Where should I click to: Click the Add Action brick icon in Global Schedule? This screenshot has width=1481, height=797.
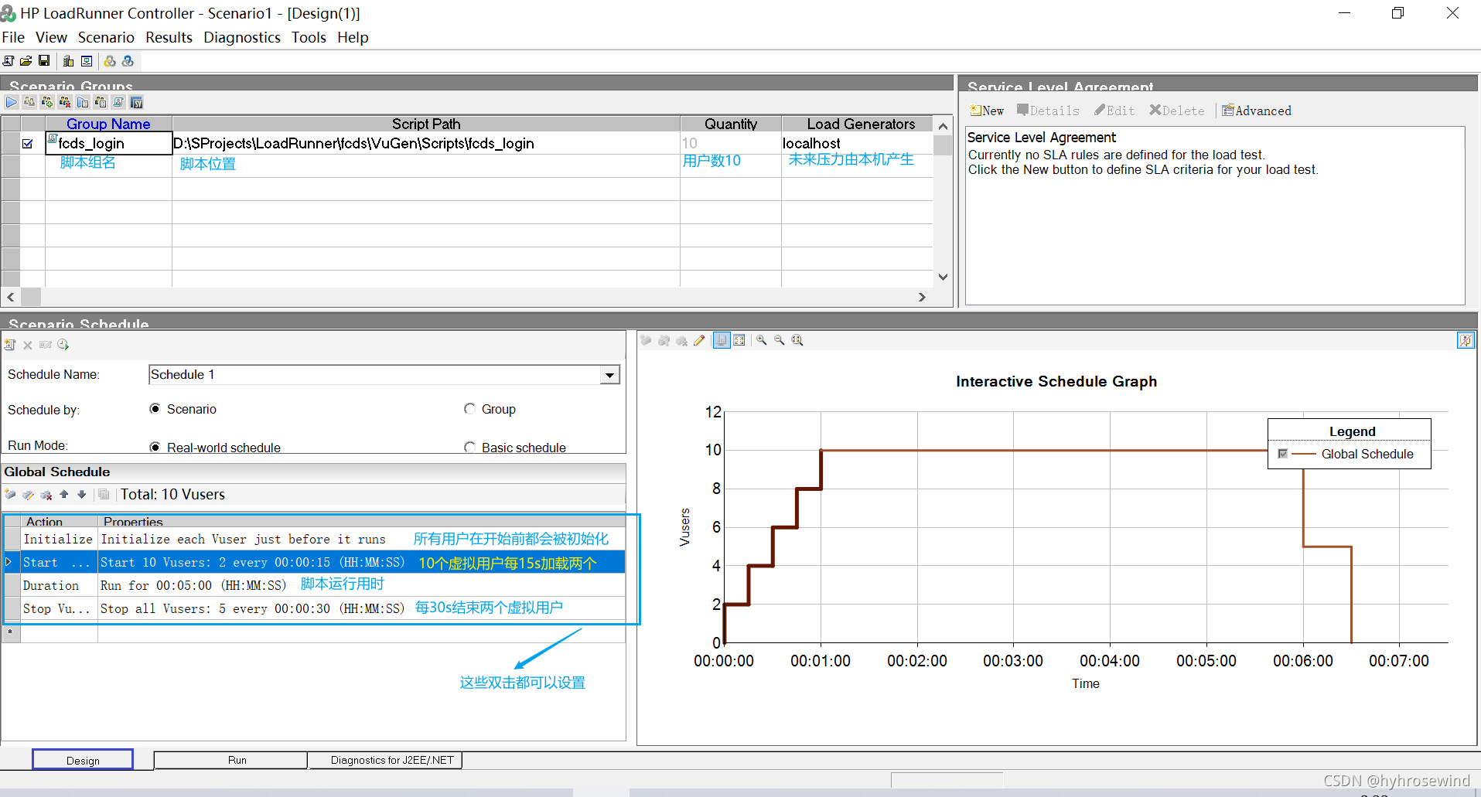(10, 494)
